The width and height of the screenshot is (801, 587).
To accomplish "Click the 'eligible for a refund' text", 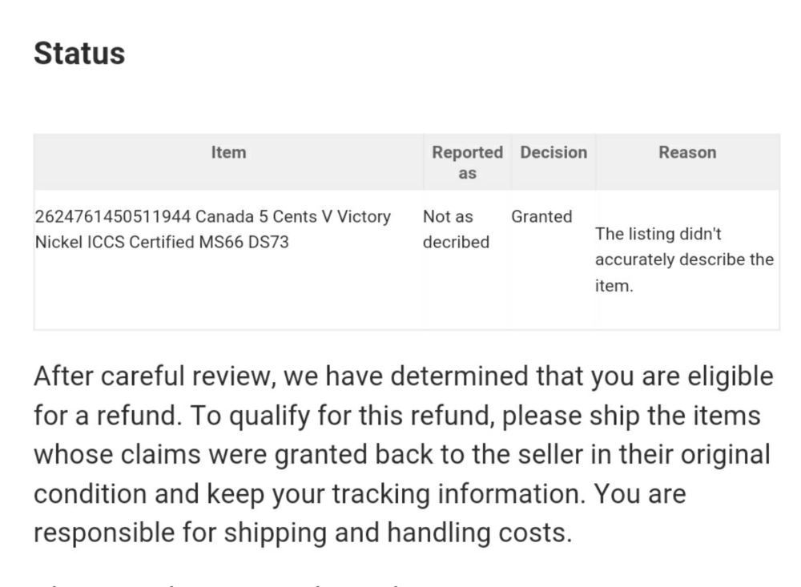I will tap(404, 396).
